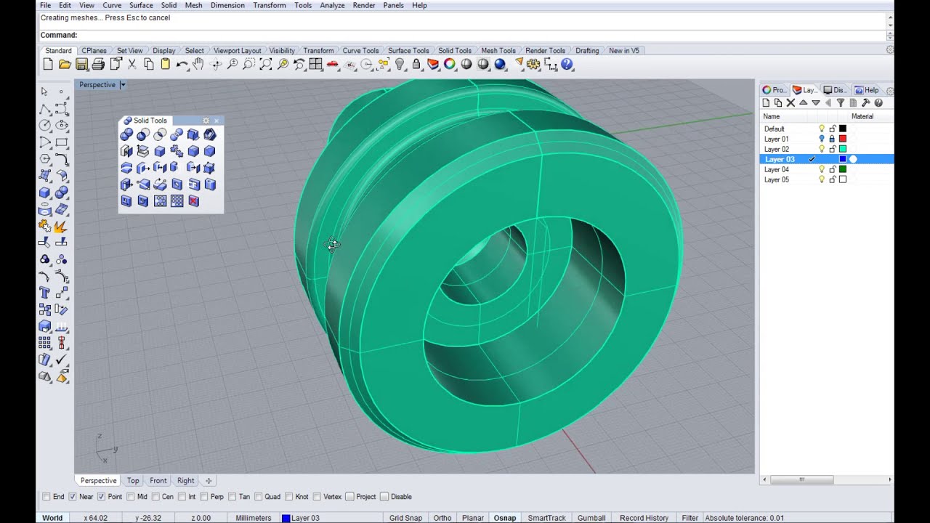
Task: Toggle SmartTrack in status bar
Action: tap(547, 518)
